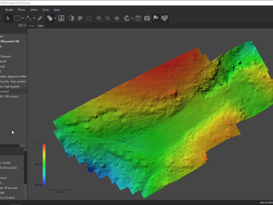Click the ruler measurement tool

[40, 18]
